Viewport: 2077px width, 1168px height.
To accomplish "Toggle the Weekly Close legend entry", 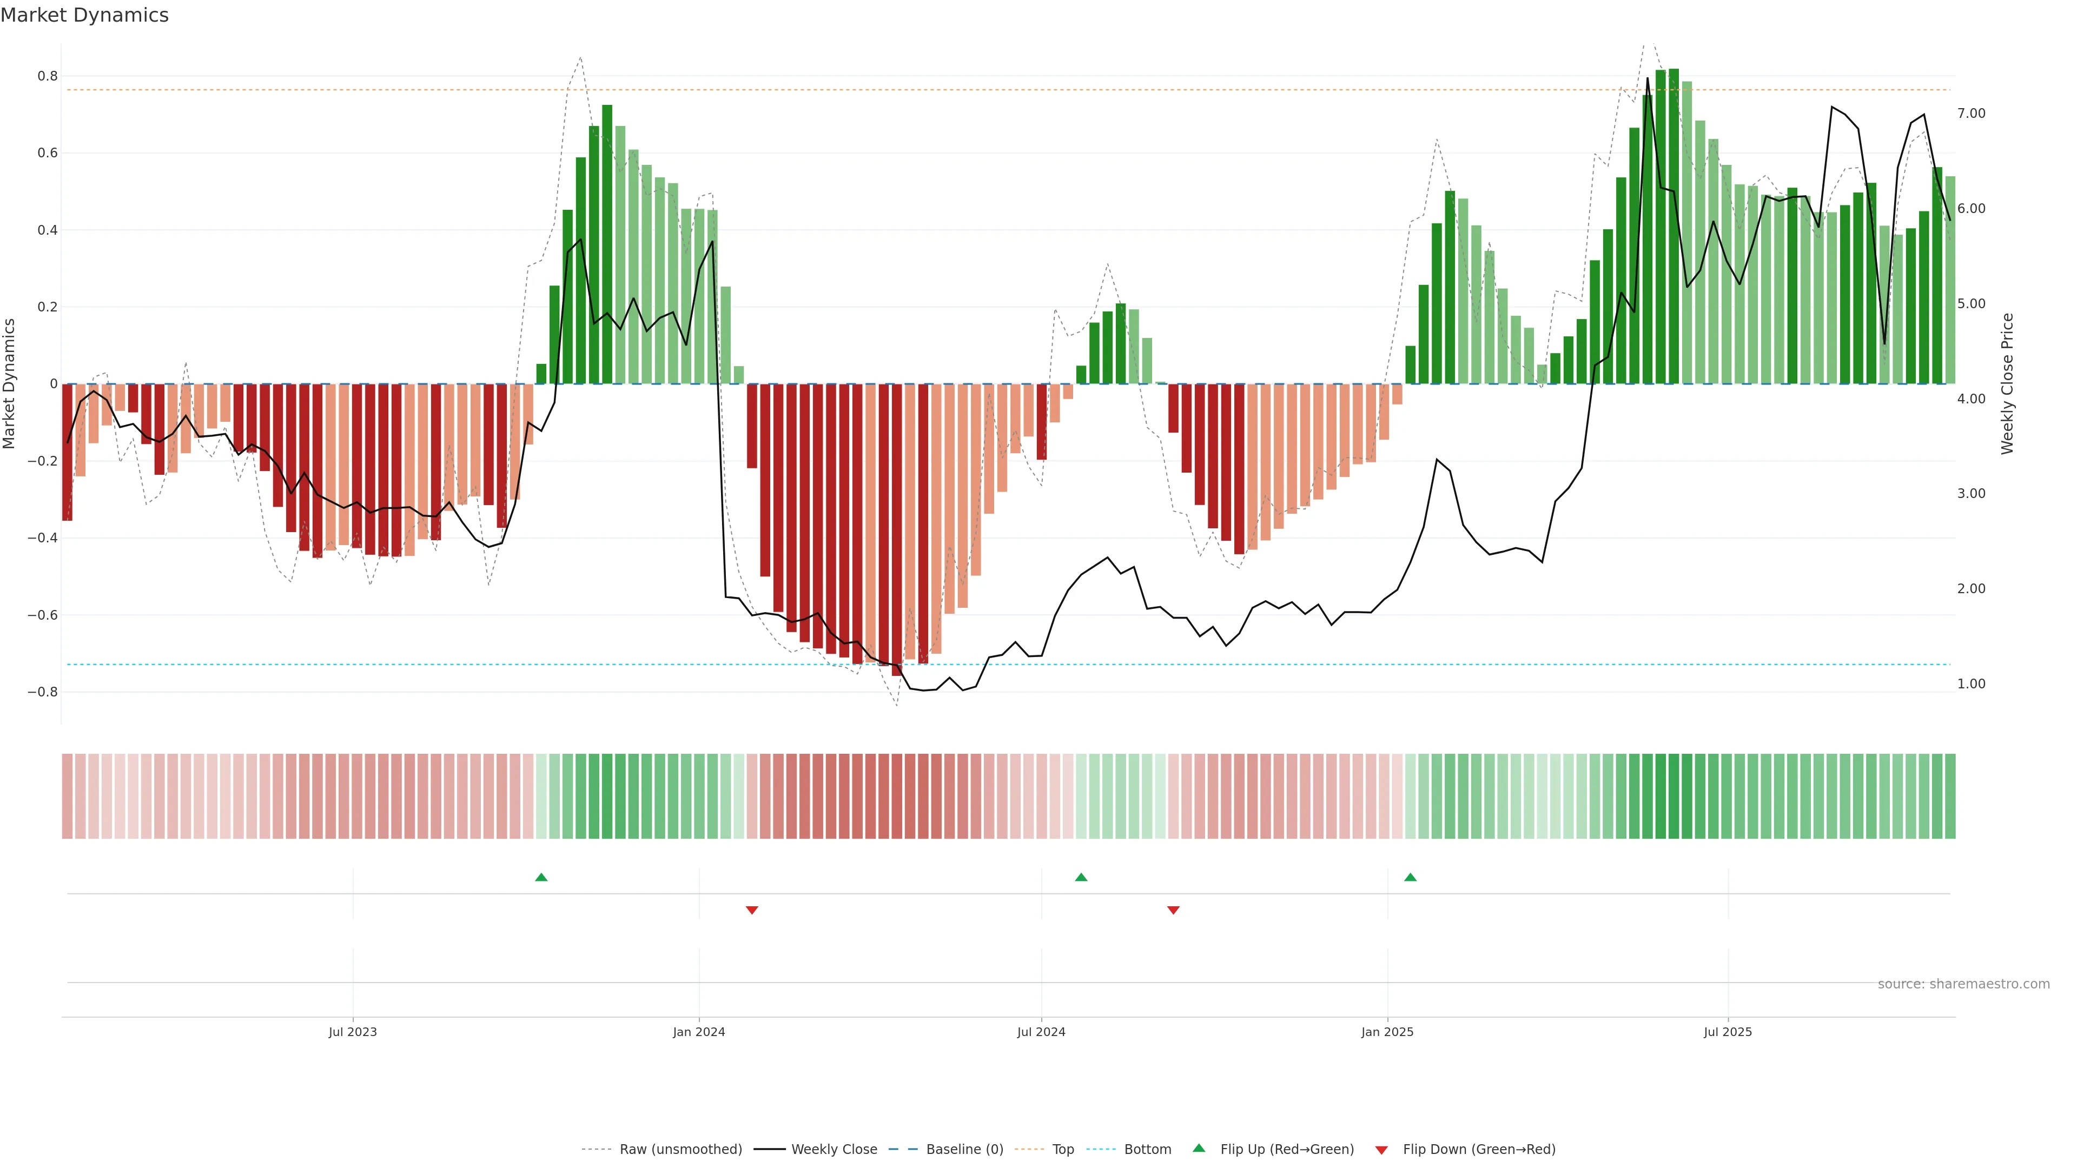I will [x=834, y=1150].
